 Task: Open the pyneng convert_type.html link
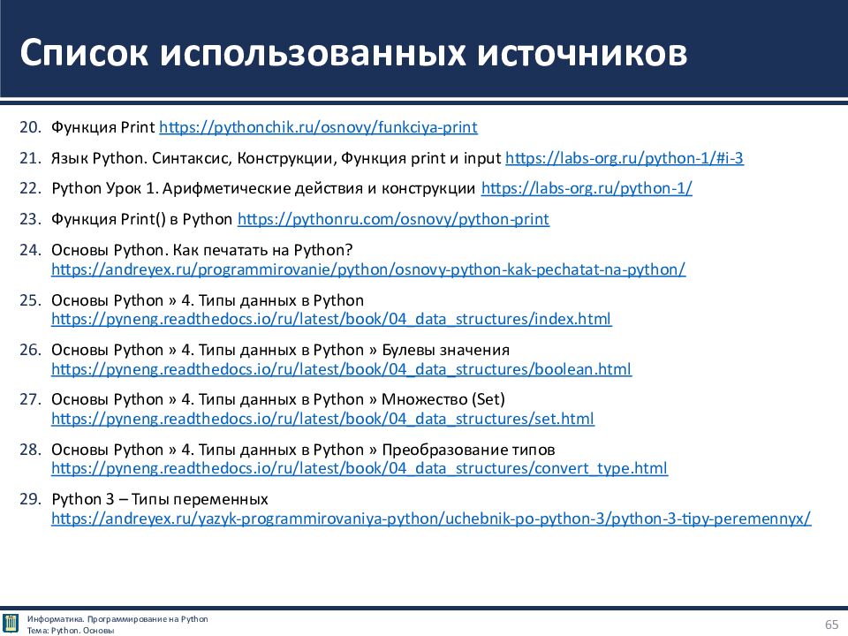pos(360,468)
